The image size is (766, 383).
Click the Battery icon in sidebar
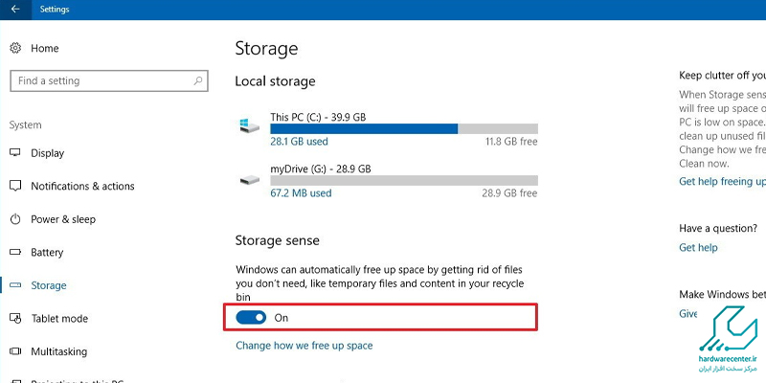(x=15, y=252)
